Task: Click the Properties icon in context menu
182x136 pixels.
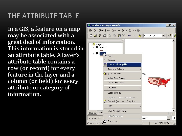Action: 105,121
